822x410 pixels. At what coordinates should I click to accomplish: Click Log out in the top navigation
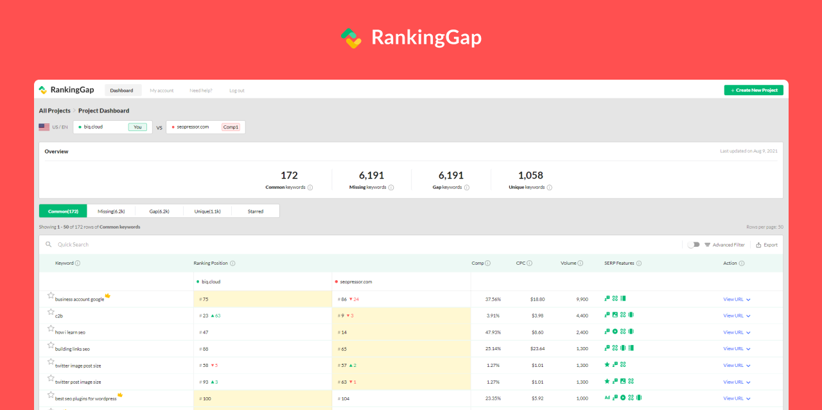point(237,91)
